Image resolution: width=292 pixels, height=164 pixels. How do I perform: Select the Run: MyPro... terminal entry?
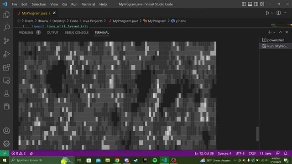click(x=276, y=46)
